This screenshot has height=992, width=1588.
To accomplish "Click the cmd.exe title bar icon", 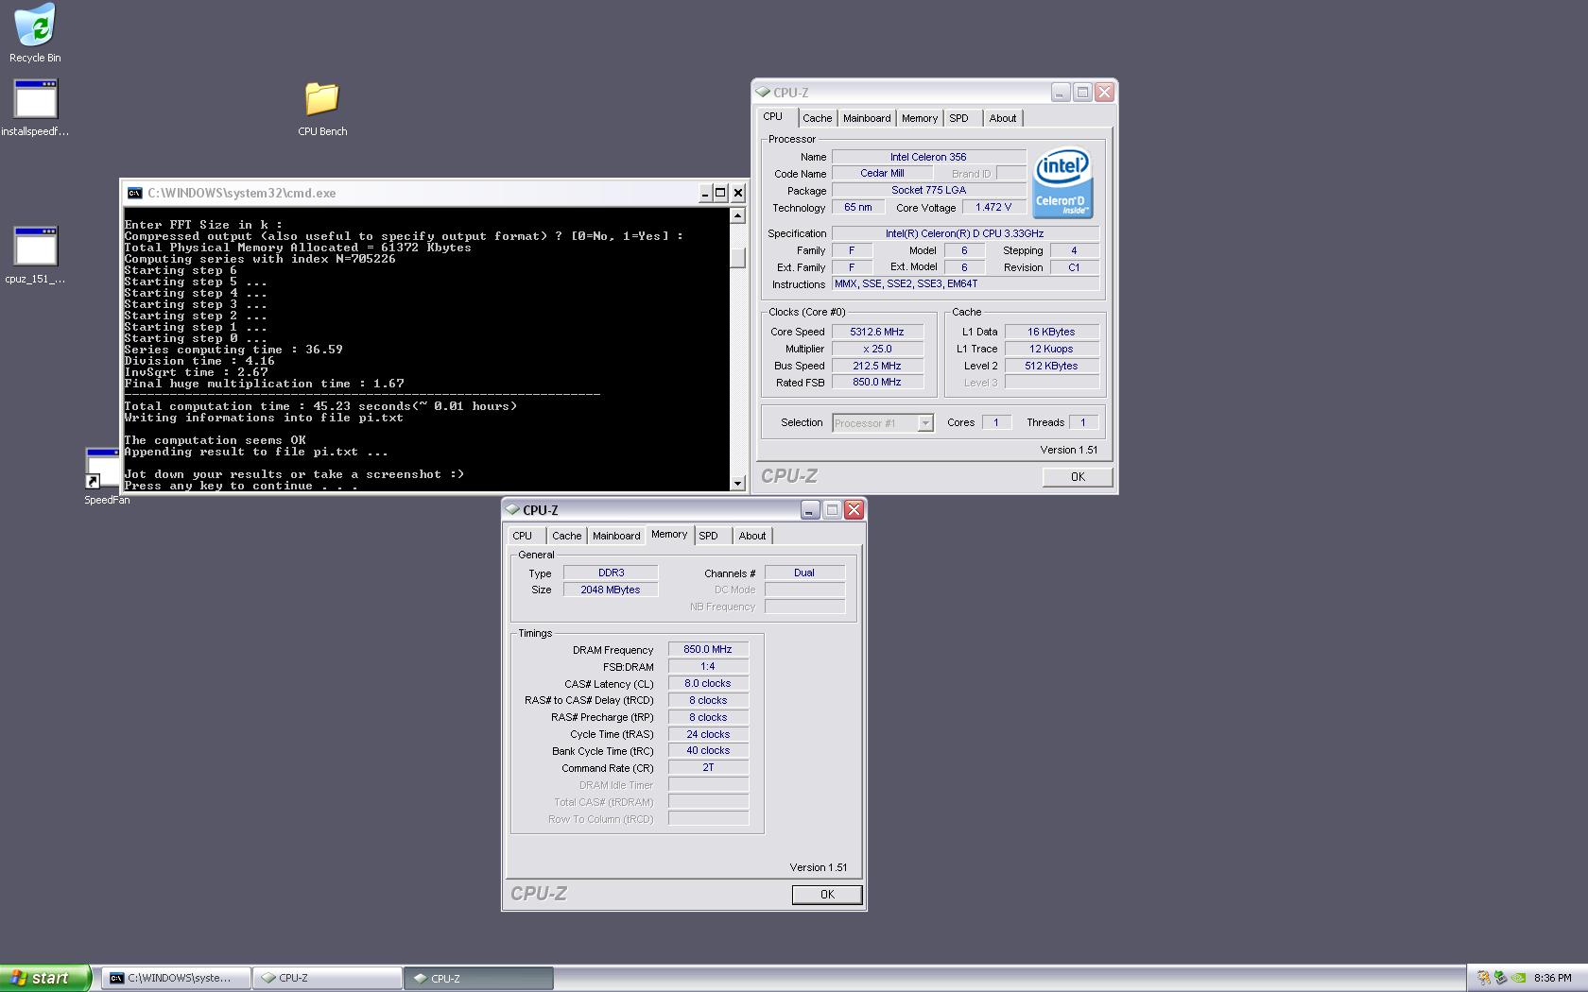I will point(135,193).
